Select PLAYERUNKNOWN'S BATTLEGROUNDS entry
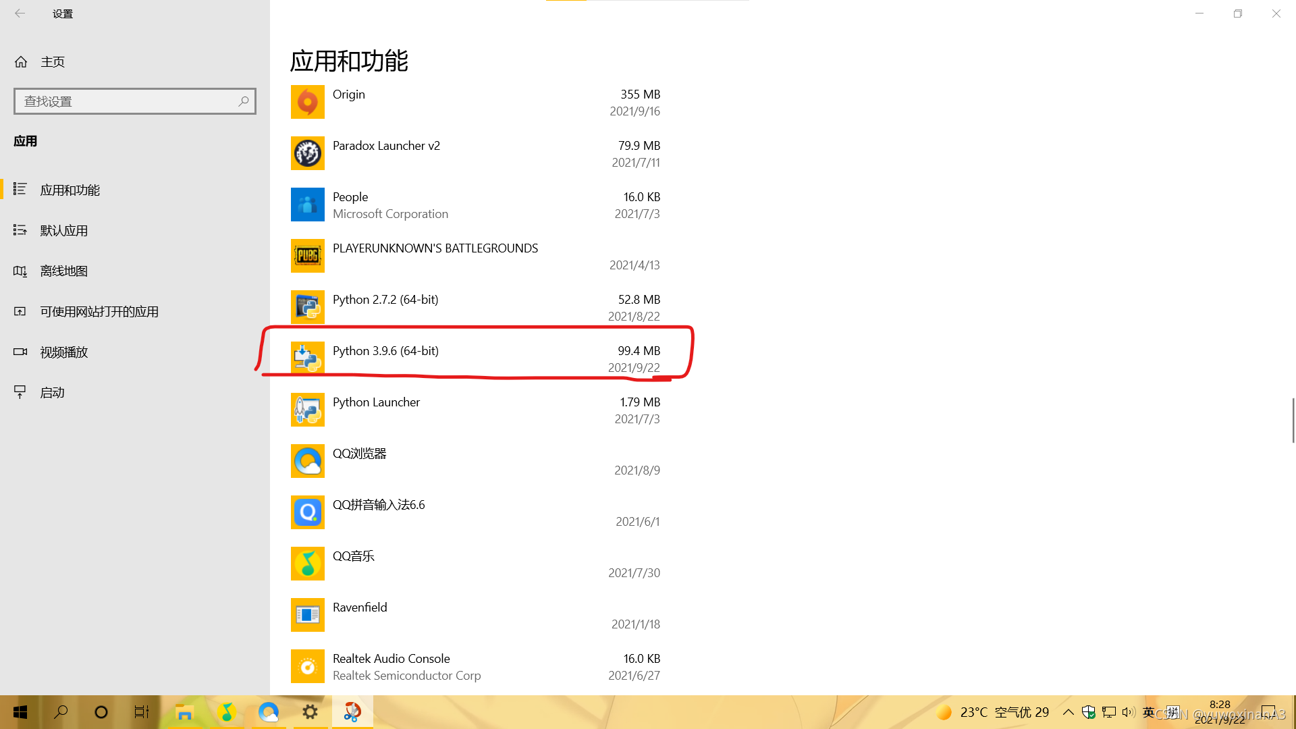 click(x=435, y=248)
